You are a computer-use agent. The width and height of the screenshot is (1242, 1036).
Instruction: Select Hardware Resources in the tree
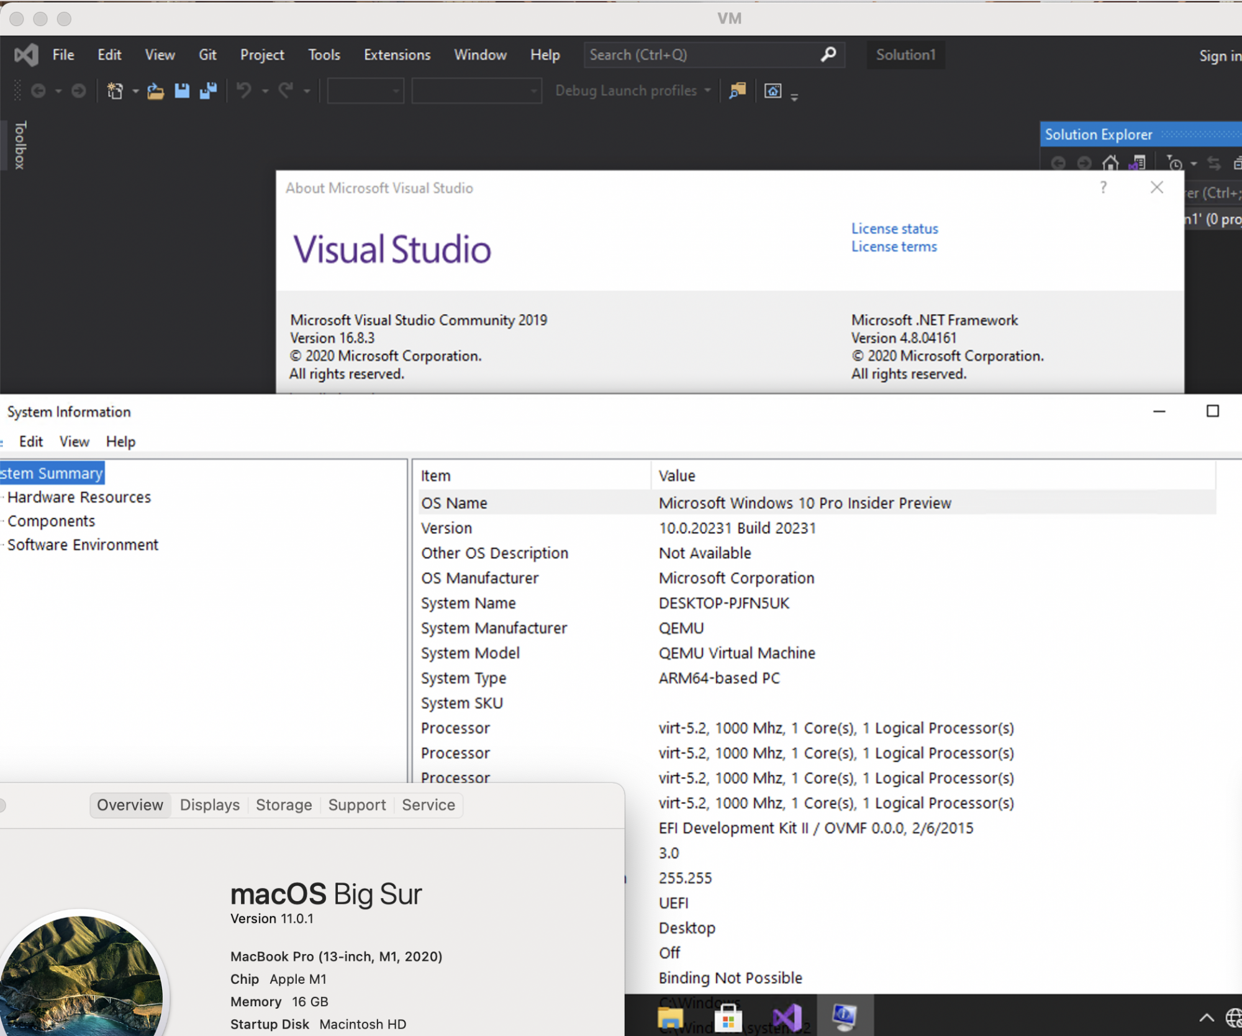click(79, 497)
